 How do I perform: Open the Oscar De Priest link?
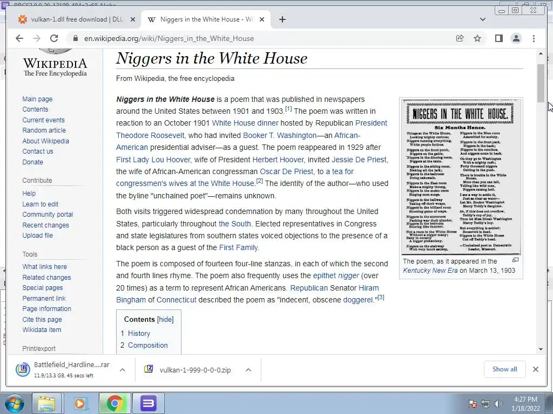[x=286, y=171]
